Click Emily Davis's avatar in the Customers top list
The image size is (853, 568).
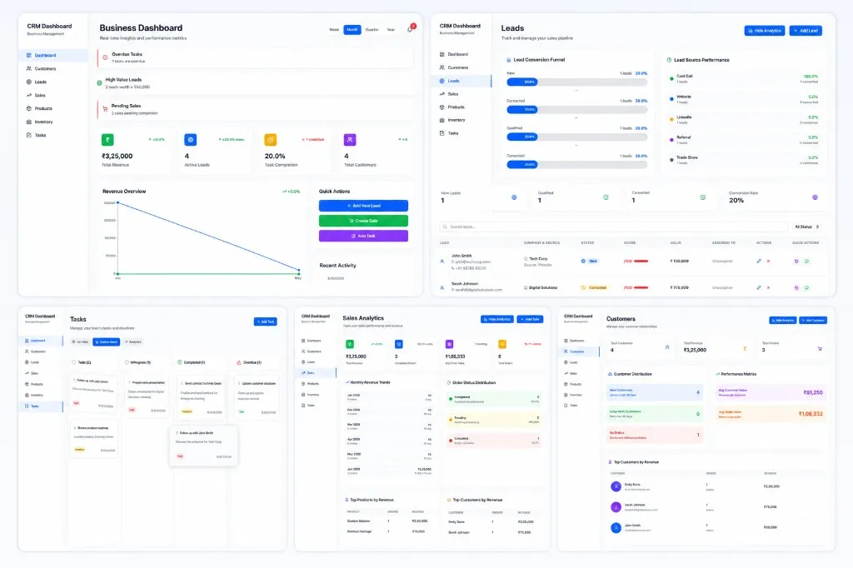[616, 486]
